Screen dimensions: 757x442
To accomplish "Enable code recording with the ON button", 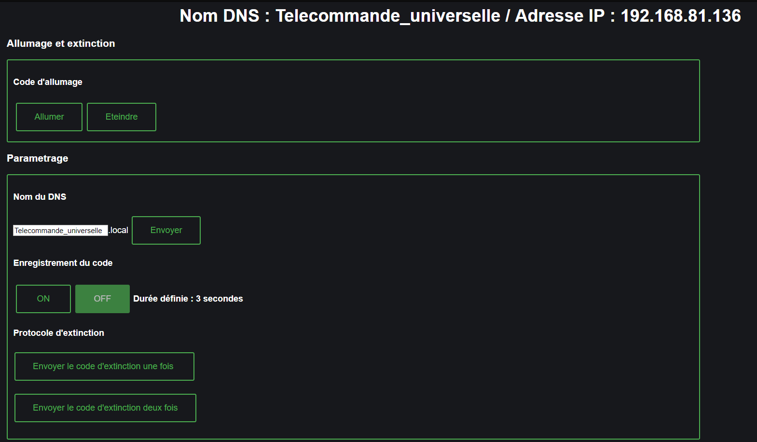I will [43, 299].
